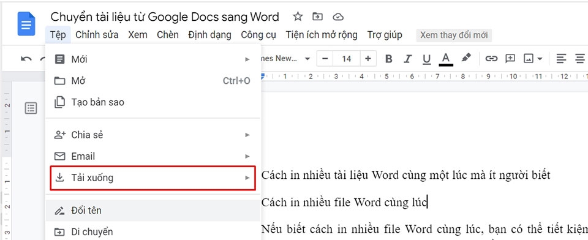
Task: Open the Xem menu
Action: click(138, 35)
